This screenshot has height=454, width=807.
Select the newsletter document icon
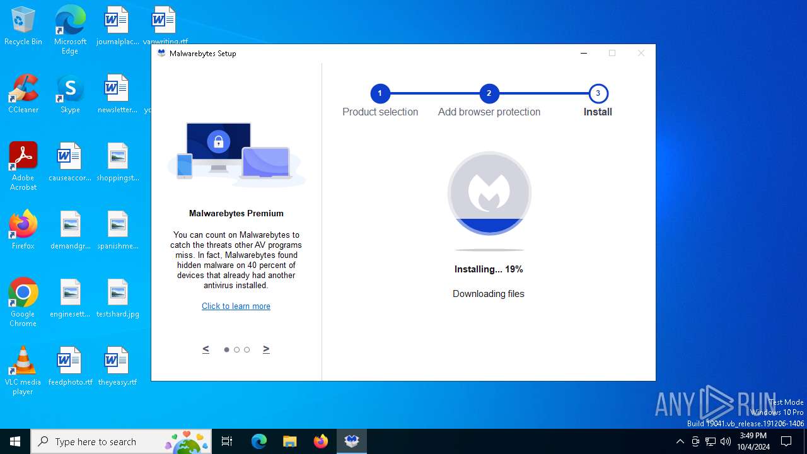[x=117, y=95]
